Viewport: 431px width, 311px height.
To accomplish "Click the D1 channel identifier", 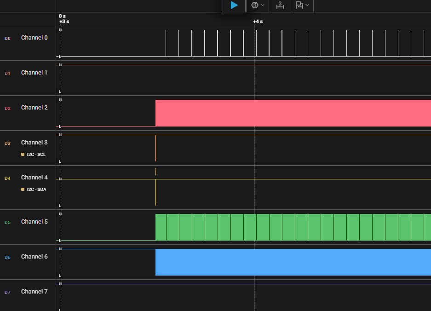I will pyautogui.click(x=7, y=73).
